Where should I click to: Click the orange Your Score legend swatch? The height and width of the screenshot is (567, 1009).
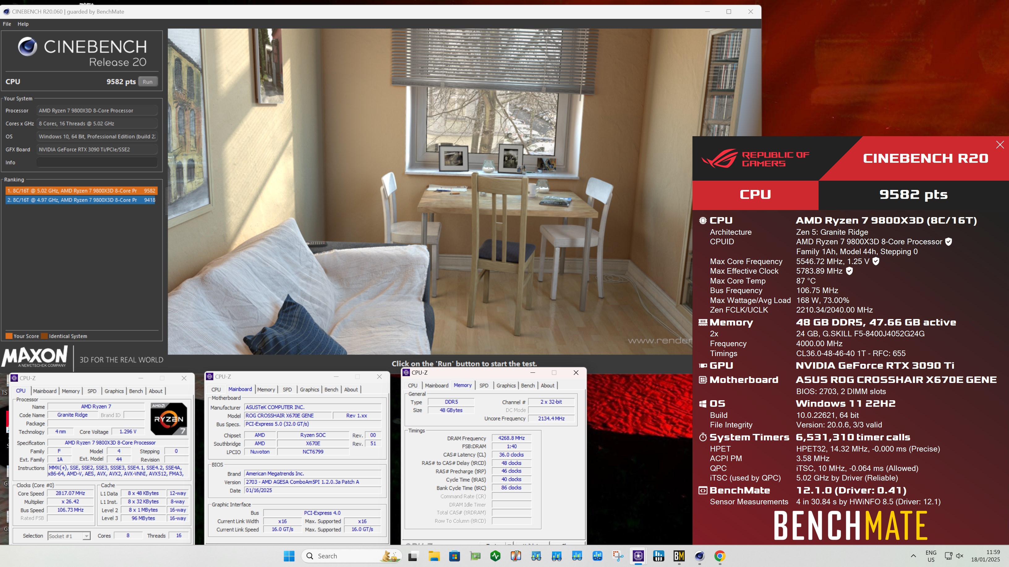[9, 336]
